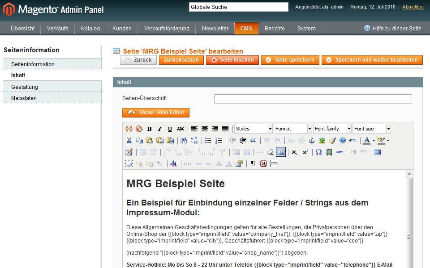Viewport: 430px width, 268px height.
Task: Click the background highlight color button
Action: 381,141
